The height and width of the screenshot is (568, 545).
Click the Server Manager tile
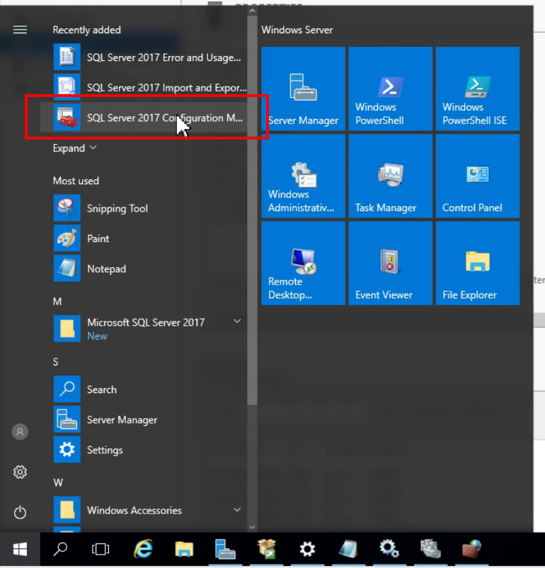click(303, 89)
